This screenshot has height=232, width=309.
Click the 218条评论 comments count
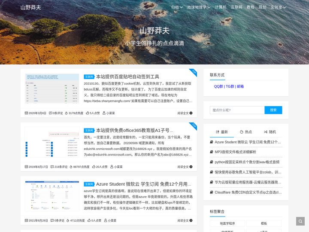click(x=61, y=167)
